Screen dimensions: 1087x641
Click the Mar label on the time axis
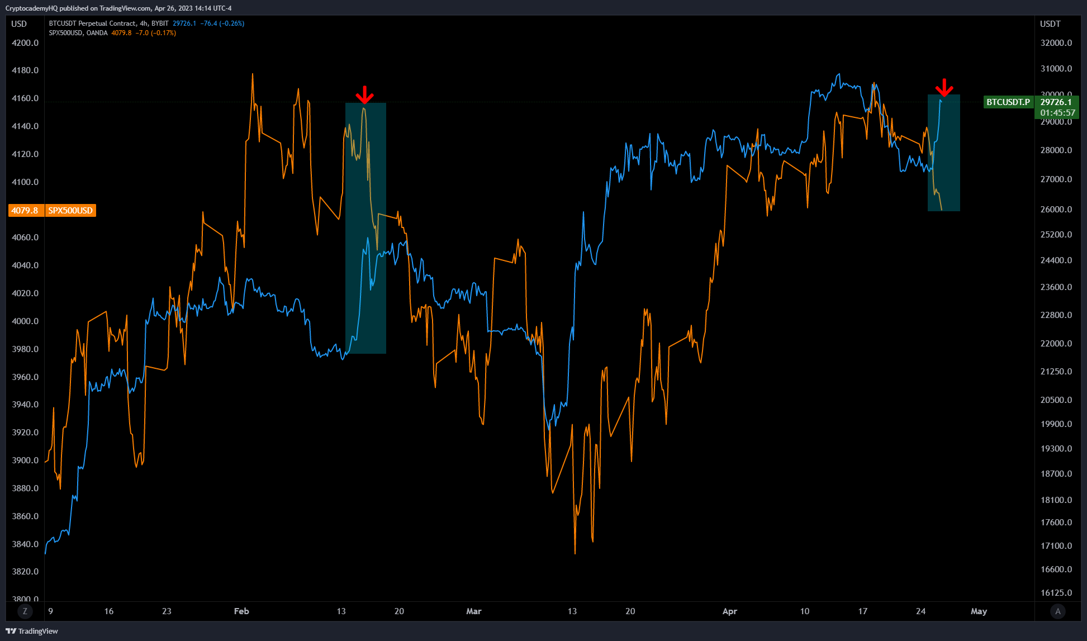[x=474, y=611]
